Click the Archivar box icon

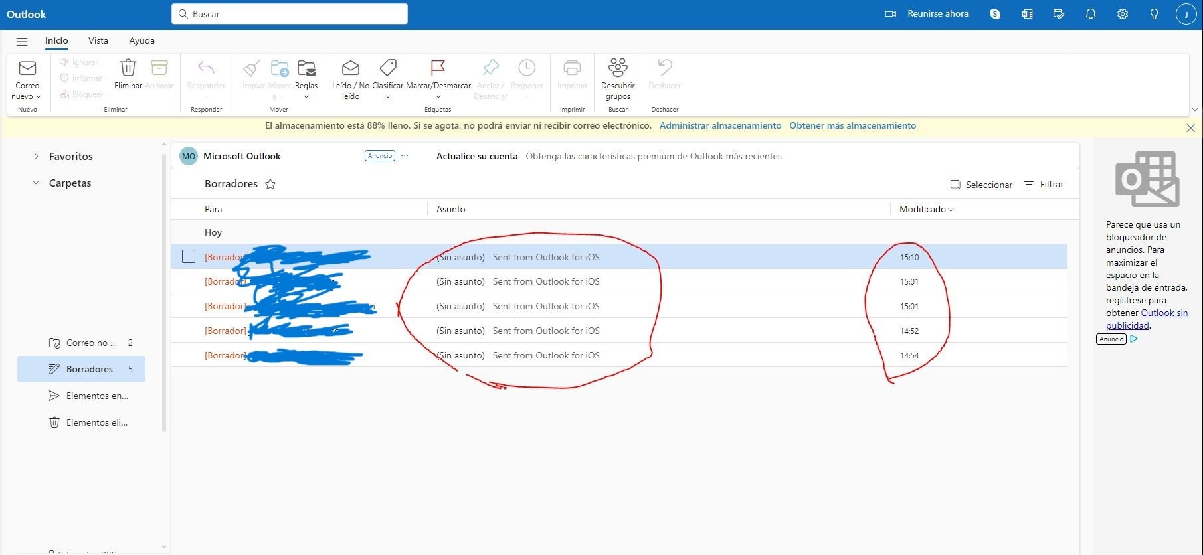(159, 68)
